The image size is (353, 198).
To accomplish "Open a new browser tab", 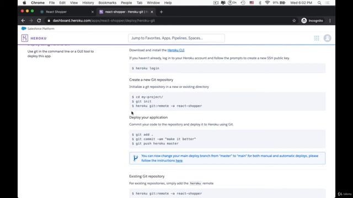I will pos(161,12).
